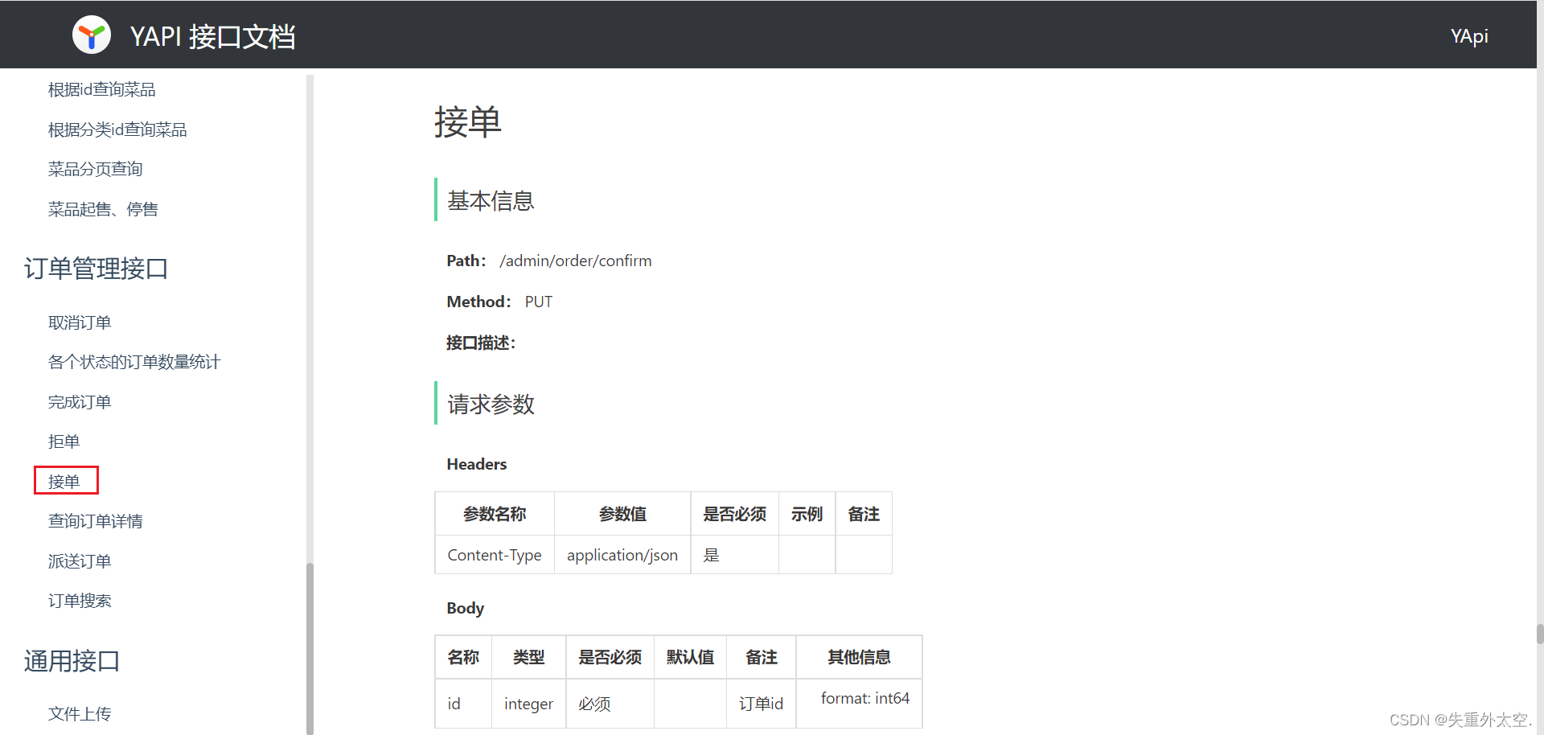Click the 接单 page title

tap(467, 122)
